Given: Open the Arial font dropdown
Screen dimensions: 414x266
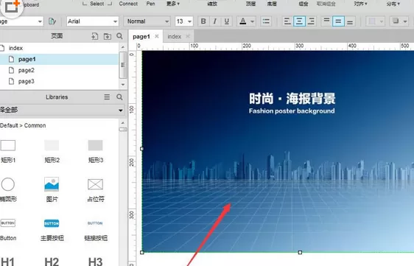Looking at the screenshot, I should point(92,21).
